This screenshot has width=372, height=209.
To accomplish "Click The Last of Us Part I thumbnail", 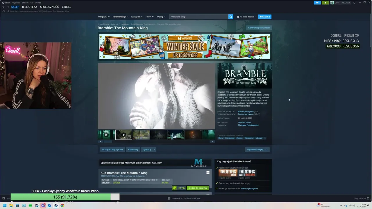I will [x=228, y=173].
